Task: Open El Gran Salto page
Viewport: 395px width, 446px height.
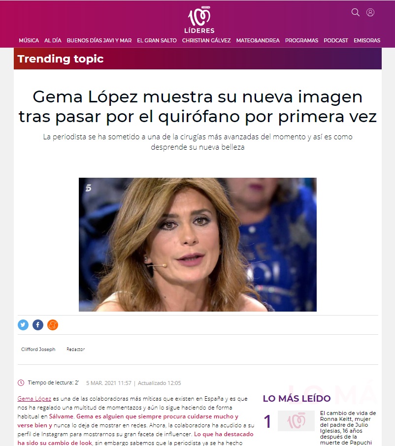Action: pyautogui.click(x=157, y=40)
